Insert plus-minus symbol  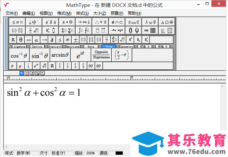(x=75, y=39)
